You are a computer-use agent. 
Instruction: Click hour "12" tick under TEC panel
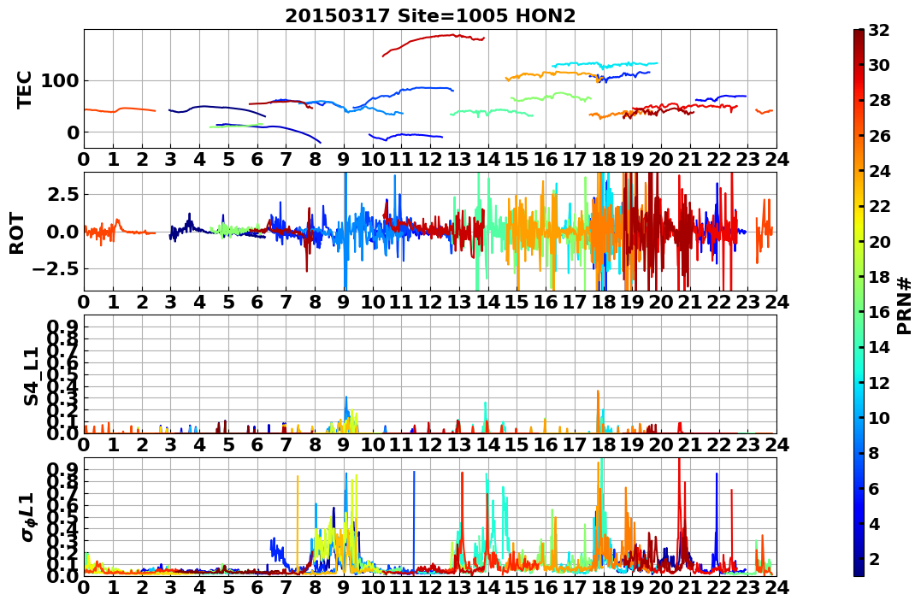[430, 159]
